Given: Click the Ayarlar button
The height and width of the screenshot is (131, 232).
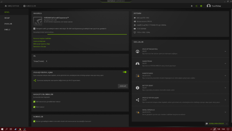Looking at the screenshot, I should [x=123, y=86].
